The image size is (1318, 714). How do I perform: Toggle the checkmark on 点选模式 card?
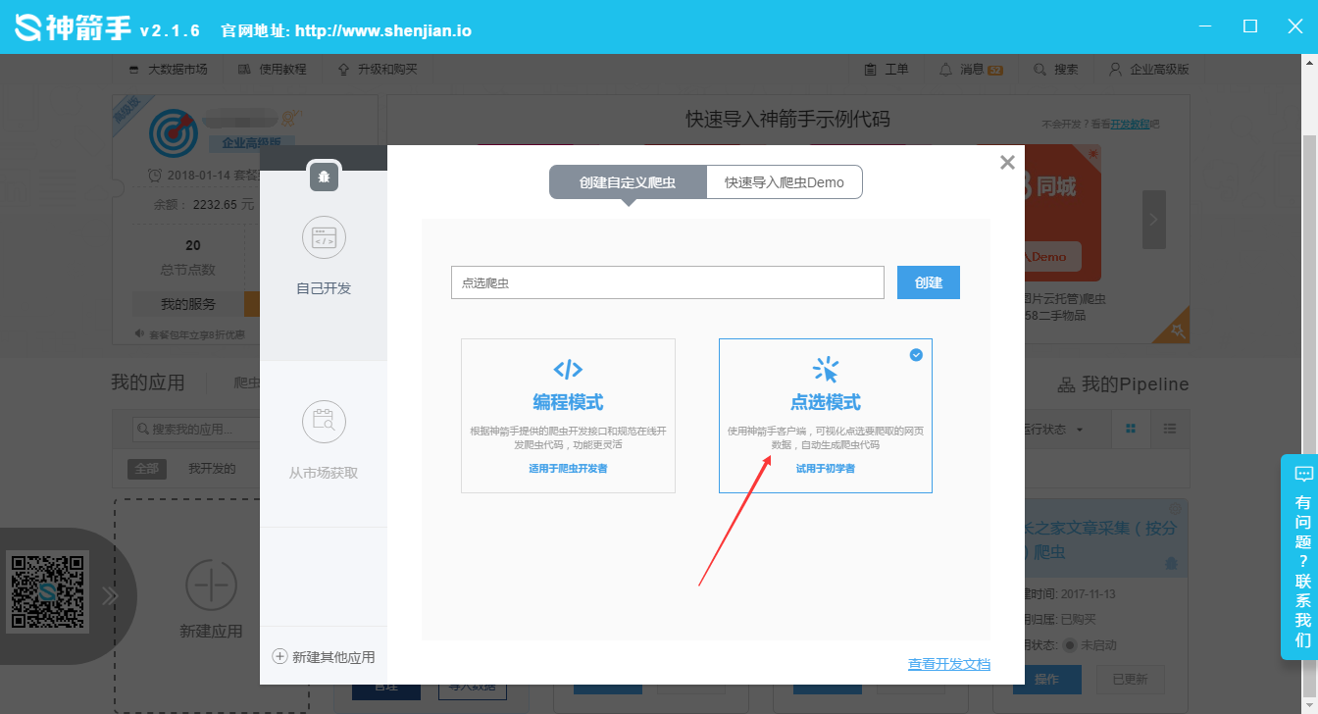coord(916,355)
